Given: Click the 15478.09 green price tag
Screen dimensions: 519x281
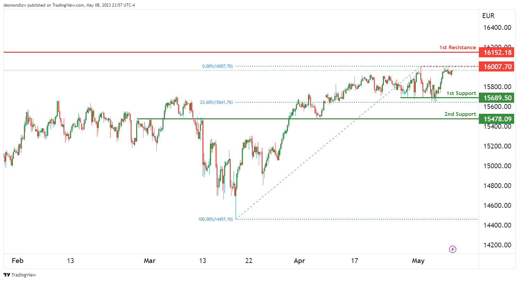Looking at the screenshot, I should (x=496, y=119).
